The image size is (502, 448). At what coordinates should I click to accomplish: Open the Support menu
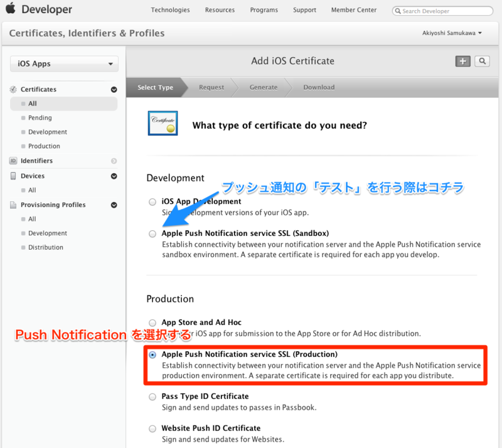point(305,10)
